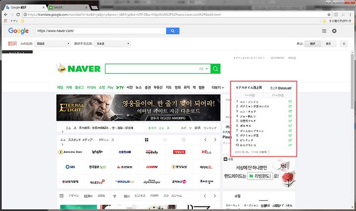
Task: Open the NAVER TV icon in the menu
Action: 120,87
